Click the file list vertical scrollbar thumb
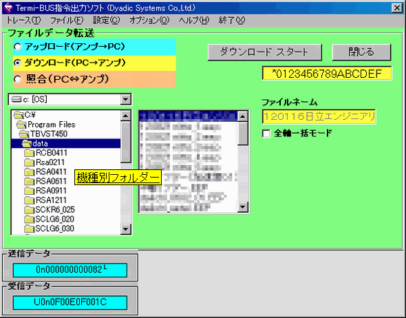Image resolution: width=406 pixels, height=318 pixels. [243, 134]
